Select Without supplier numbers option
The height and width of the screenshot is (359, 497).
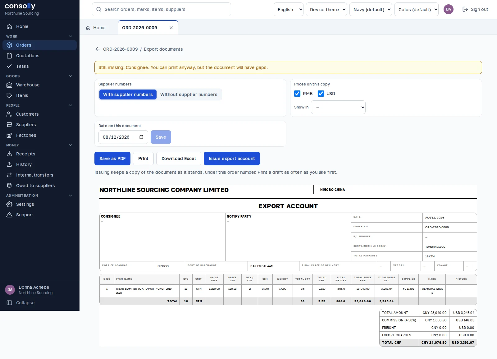coord(189,94)
